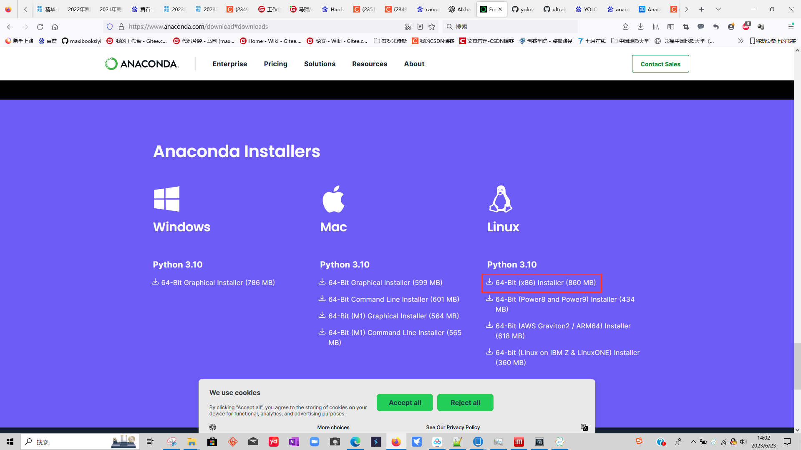
Task: Click the download icon for AWS Graviton2 ARM64 Installer
Action: tap(489, 325)
